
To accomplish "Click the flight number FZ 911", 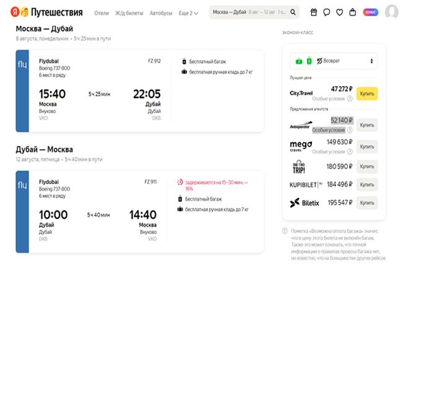I will pyautogui.click(x=151, y=182).
